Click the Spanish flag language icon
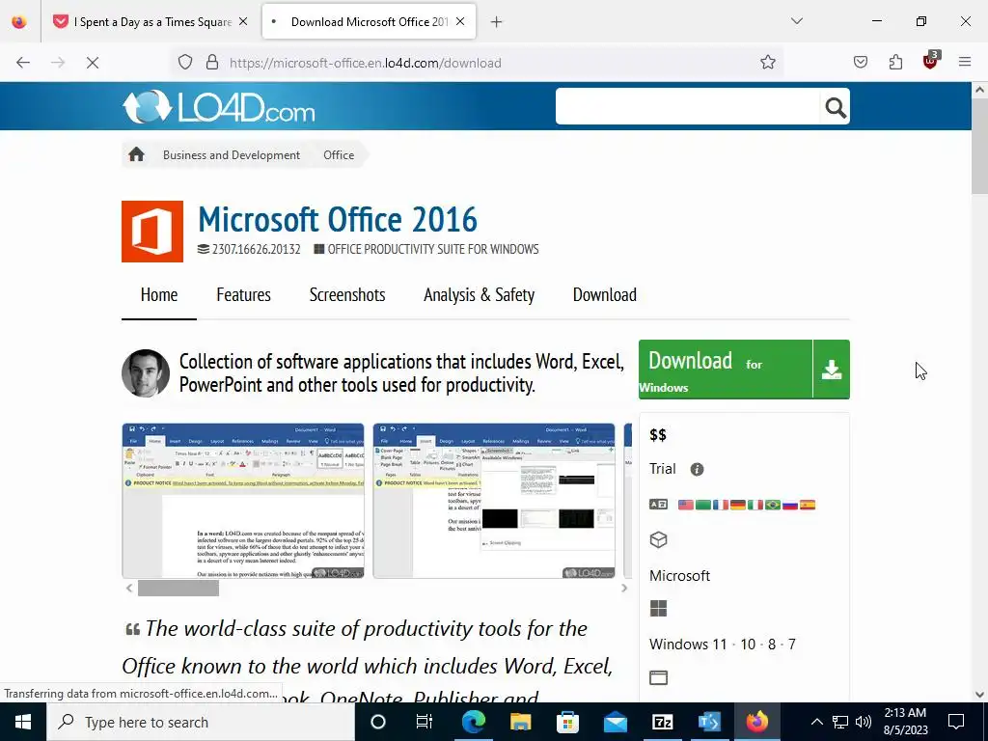 808,505
